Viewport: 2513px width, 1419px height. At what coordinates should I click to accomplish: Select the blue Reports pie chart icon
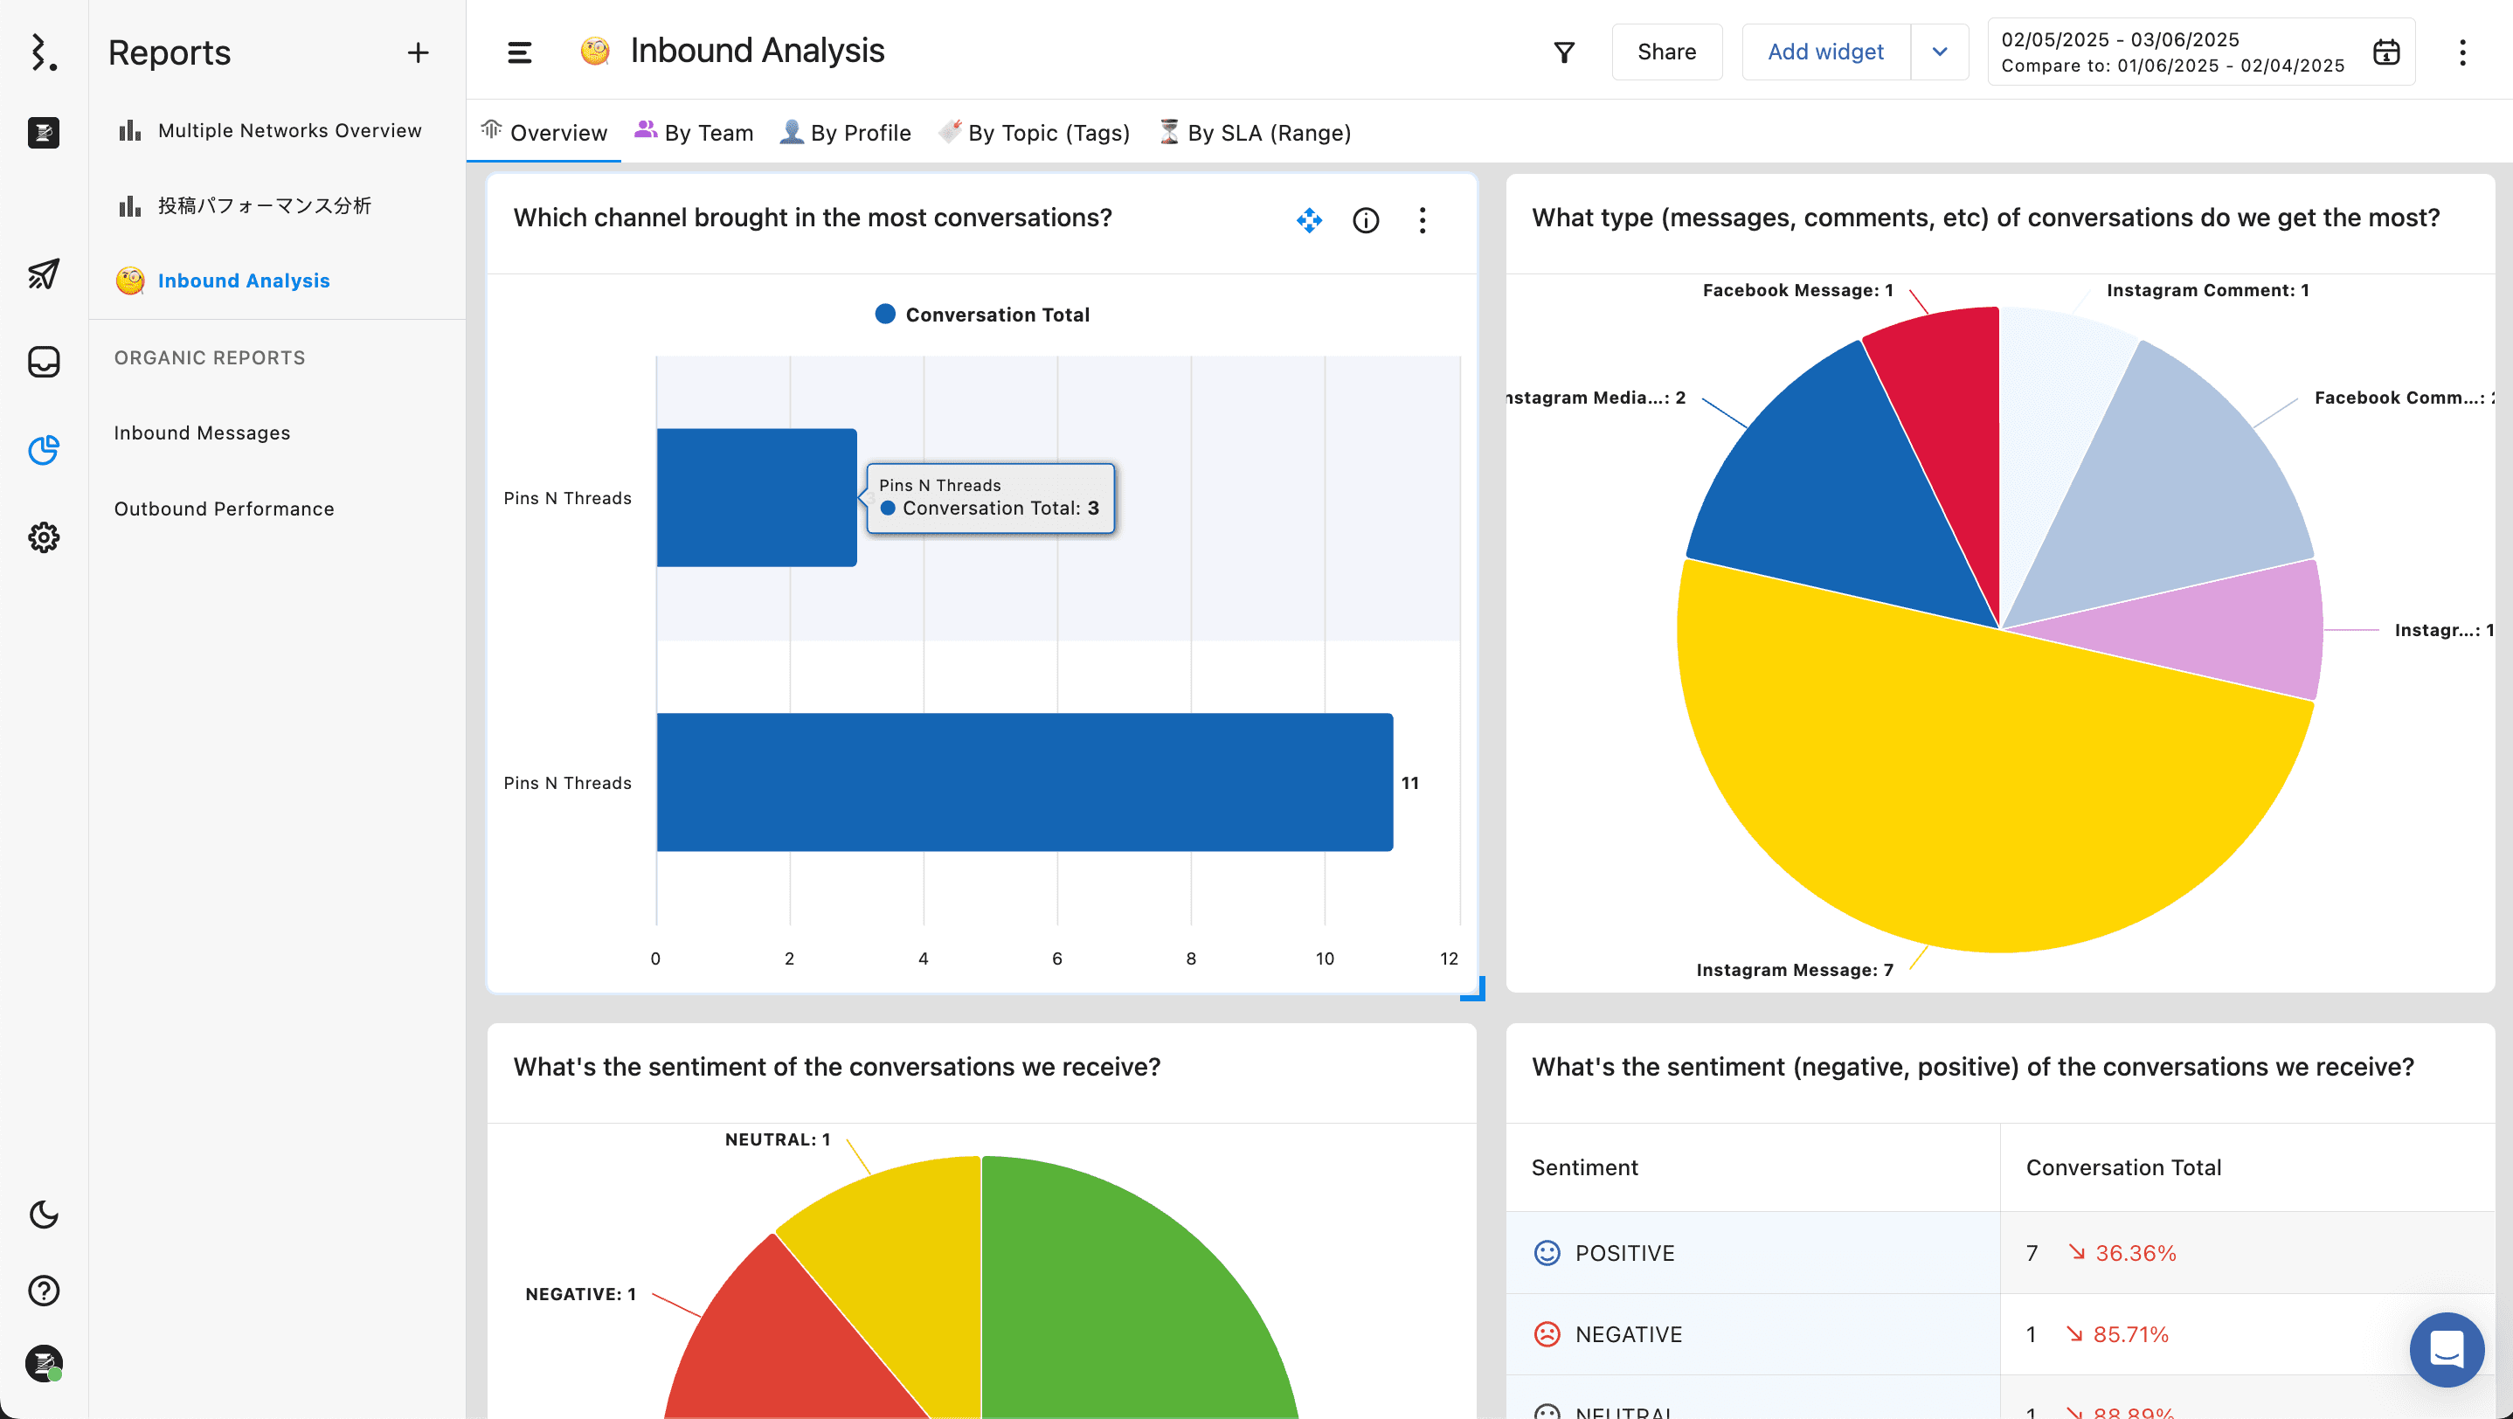(43, 450)
